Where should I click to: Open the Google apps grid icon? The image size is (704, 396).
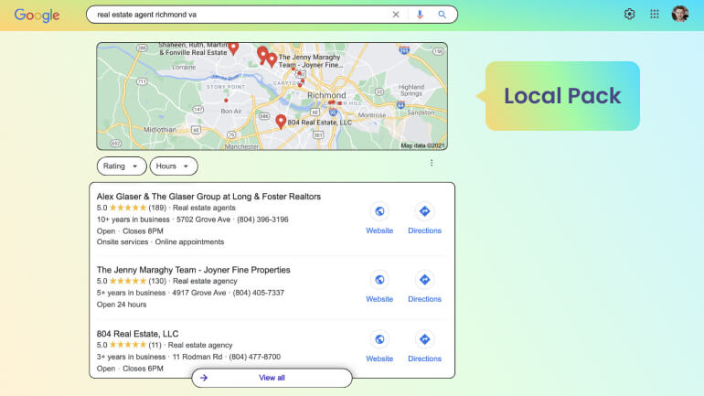click(654, 14)
